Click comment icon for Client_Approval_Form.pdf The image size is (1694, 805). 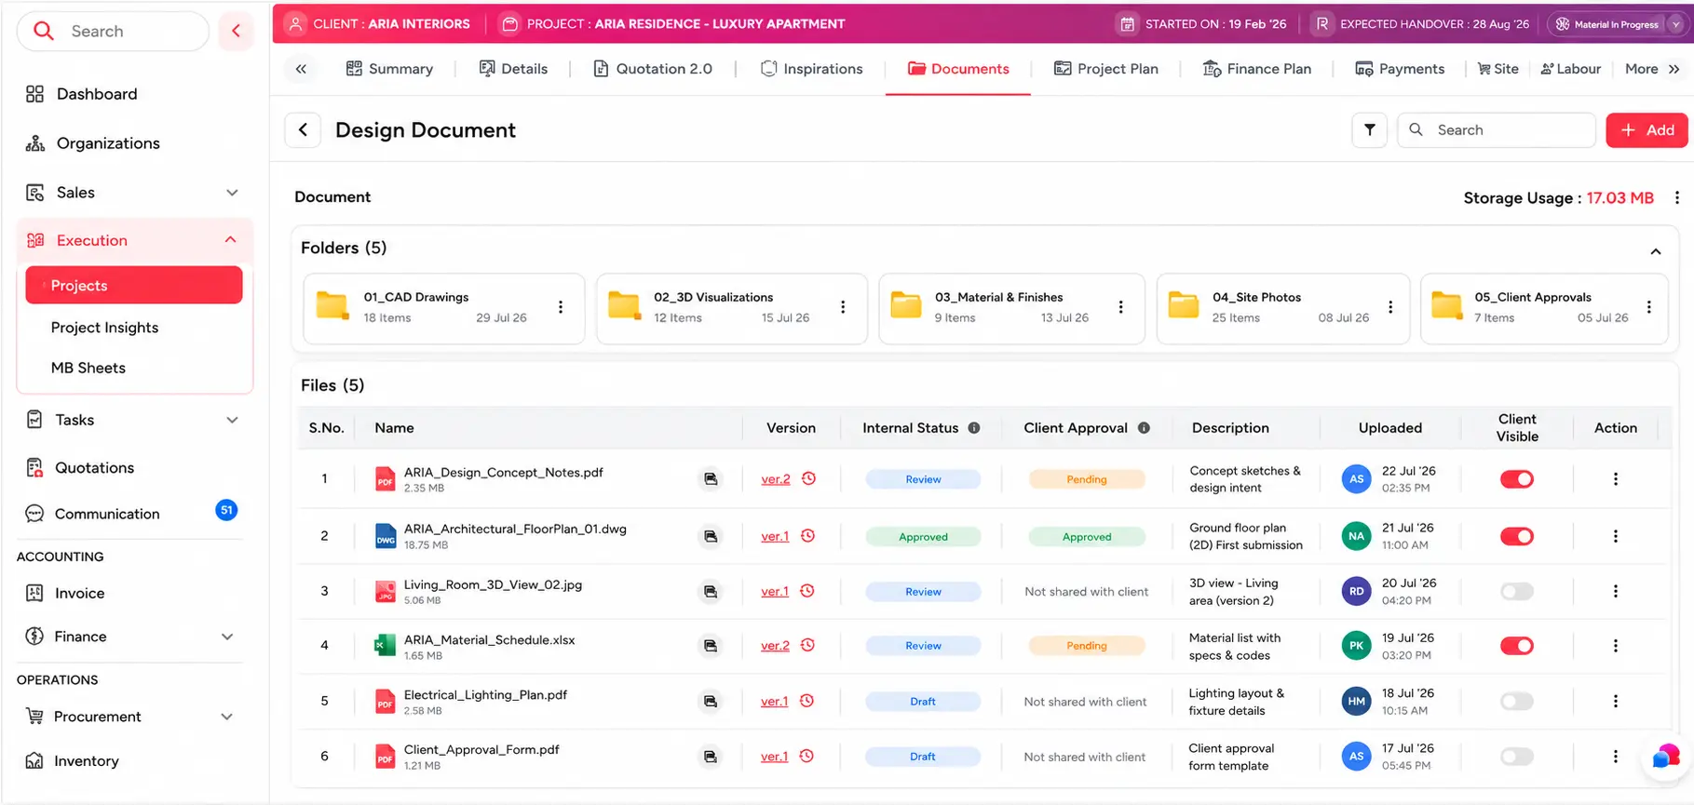pyautogui.click(x=711, y=757)
